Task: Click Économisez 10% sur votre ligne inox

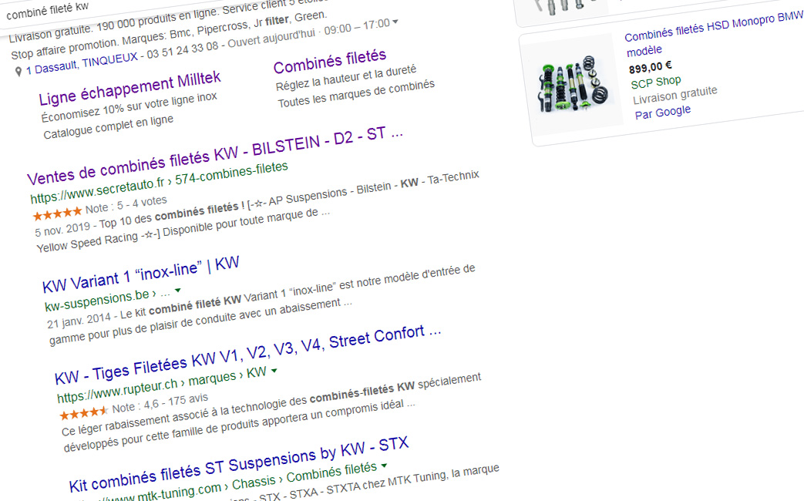Action: point(130,108)
